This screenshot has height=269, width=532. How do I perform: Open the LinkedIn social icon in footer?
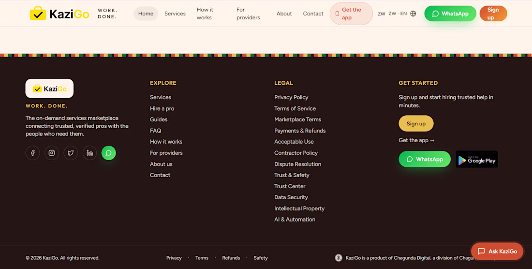click(89, 153)
